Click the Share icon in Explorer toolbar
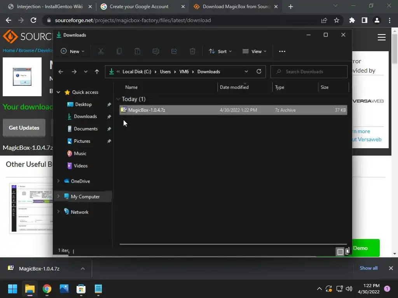 pyautogui.click(x=174, y=51)
